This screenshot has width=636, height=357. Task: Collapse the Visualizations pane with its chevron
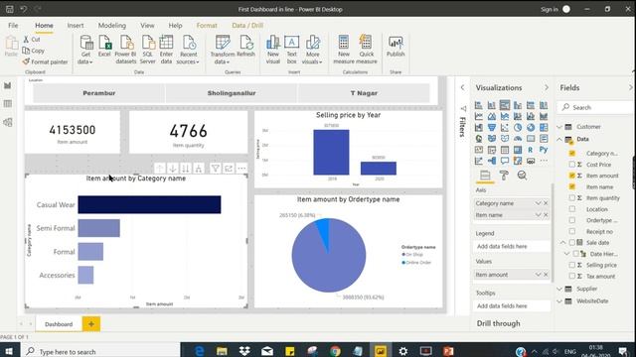click(x=547, y=87)
